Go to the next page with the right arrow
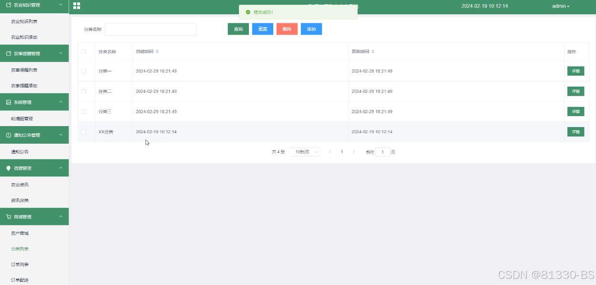Image resolution: width=596 pixels, height=285 pixels. click(354, 152)
